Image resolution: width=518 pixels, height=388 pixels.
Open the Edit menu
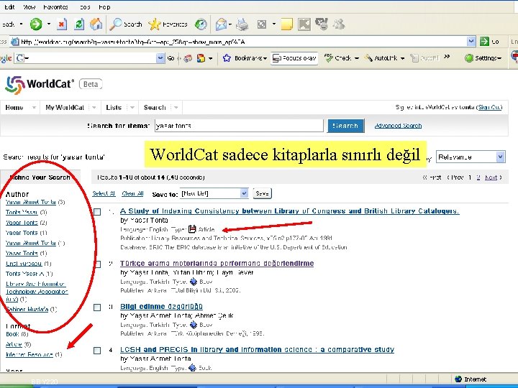pos(9,7)
